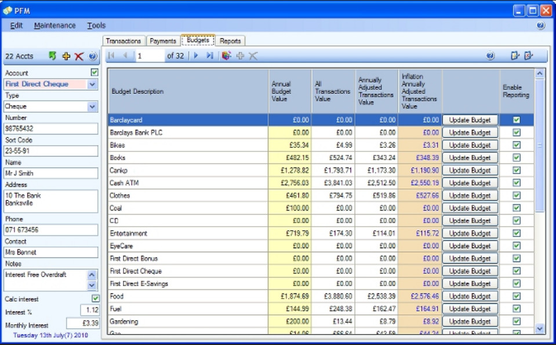Disable reporting for the Food budget
Viewport: 556px width, 345px height.
click(517, 296)
